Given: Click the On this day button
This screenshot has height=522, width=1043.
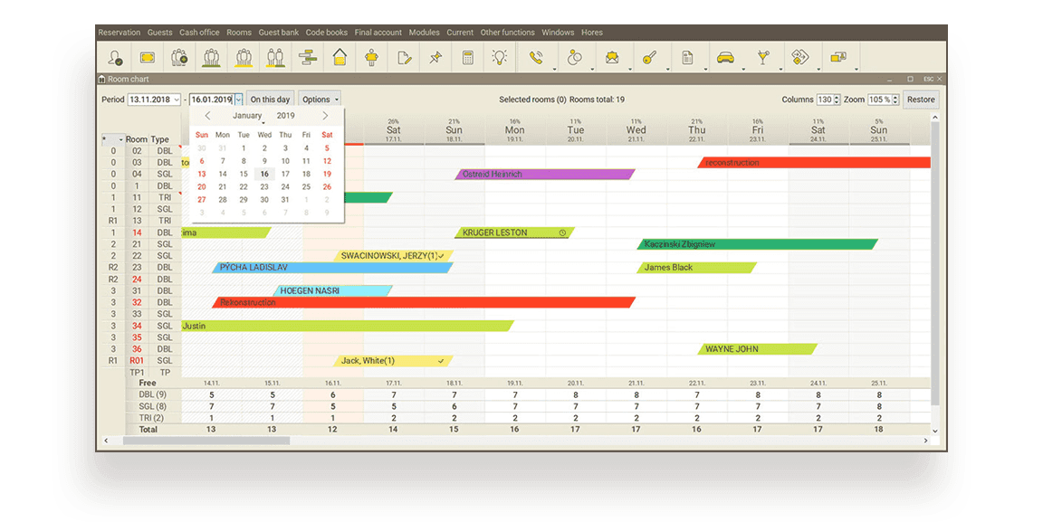Looking at the screenshot, I should coord(270,100).
